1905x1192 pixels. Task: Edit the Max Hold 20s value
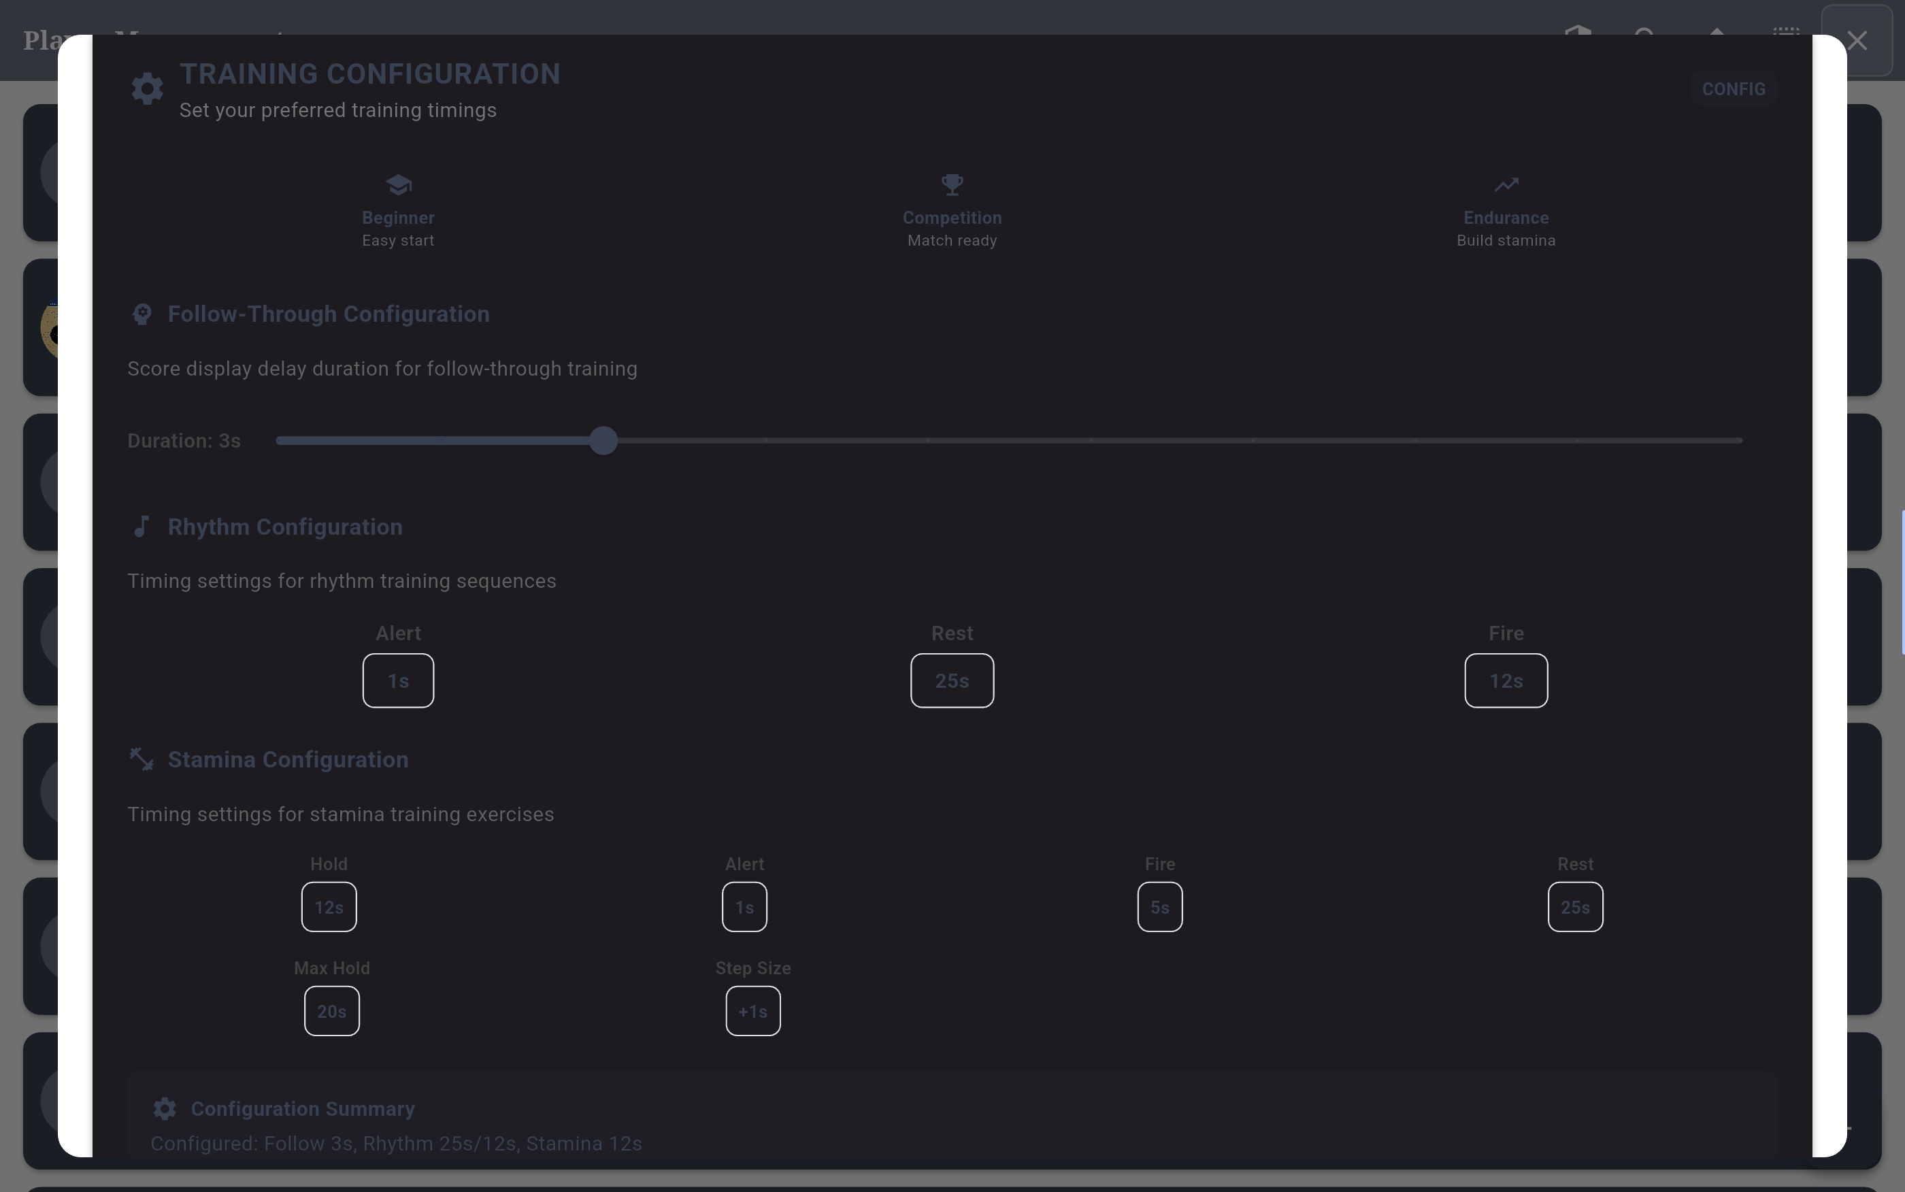[x=332, y=1012]
